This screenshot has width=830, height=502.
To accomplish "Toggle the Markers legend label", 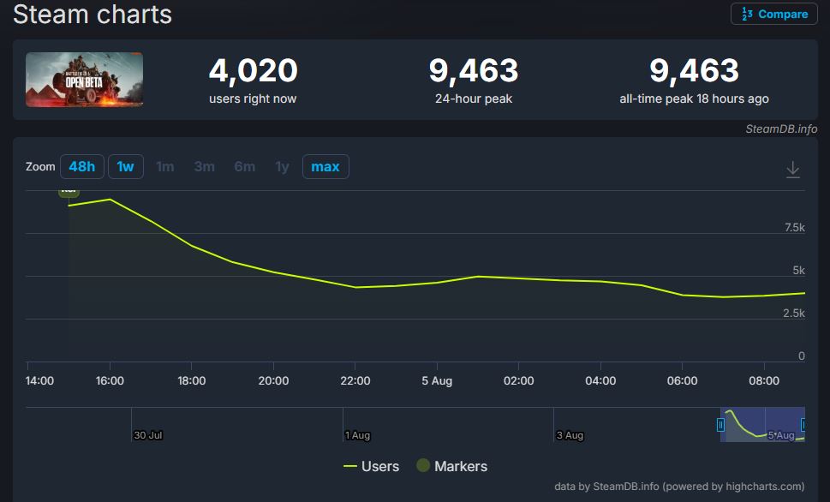I will (460, 466).
